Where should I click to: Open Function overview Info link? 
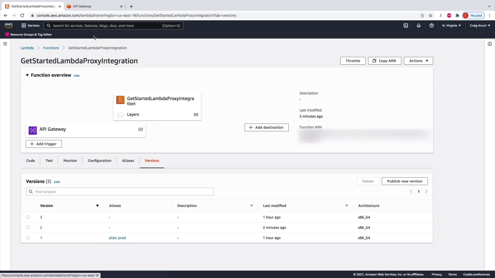coord(77,76)
